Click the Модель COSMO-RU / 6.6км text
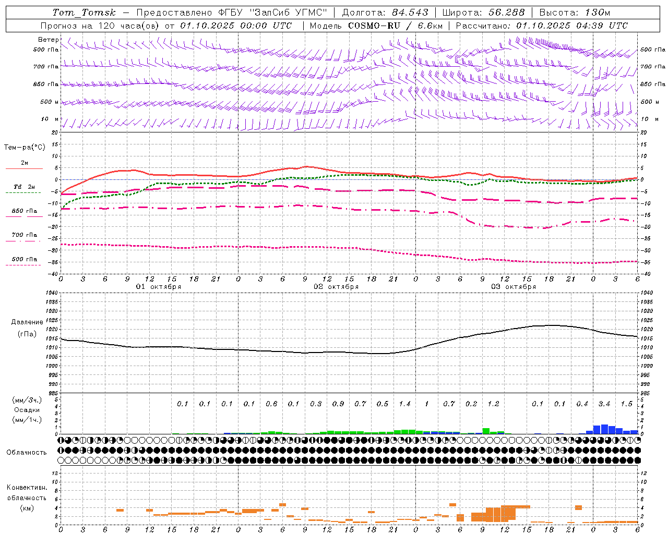The width and height of the screenshot is (668, 534). click(376, 26)
